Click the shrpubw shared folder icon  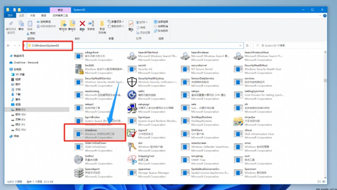click(x=238, y=121)
